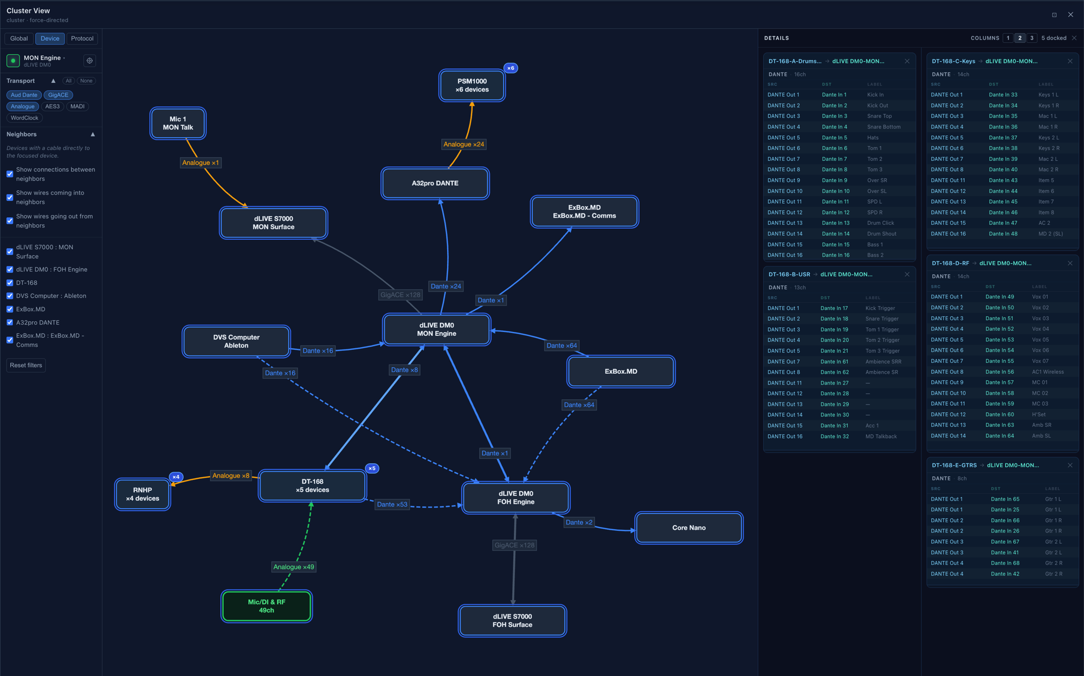Screen dimensions: 1084x676
Task: Click the DT-168-A-Drums card title link
Action: (x=795, y=61)
